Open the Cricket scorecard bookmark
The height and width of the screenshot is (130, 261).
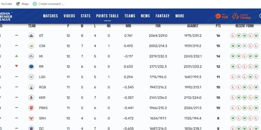[x=49, y=4]
